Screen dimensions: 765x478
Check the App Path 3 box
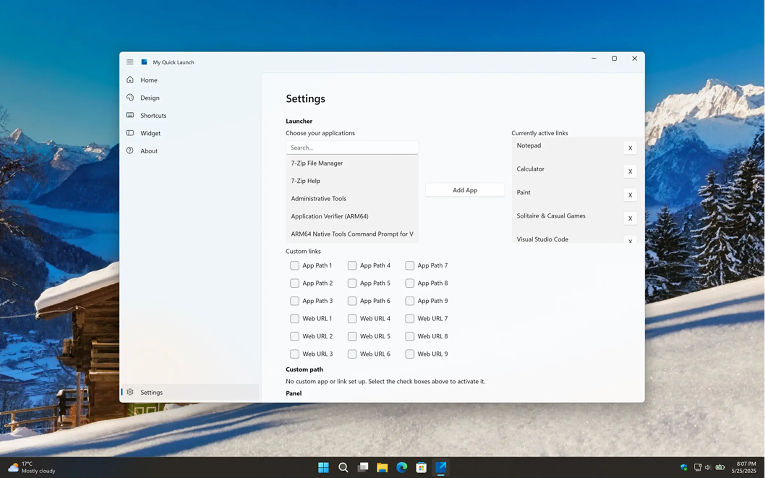(295, 301)
